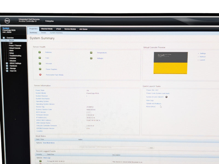Switch to the Attached Media tab
This screenshot has width=219, height=164.
(x=47, y=29)
